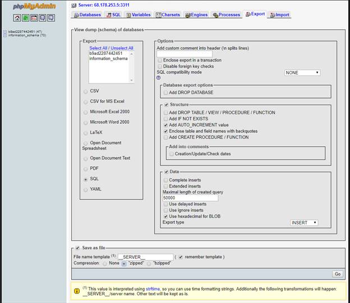Open the phpMyAdmin documentation icon
Screen dimensions: 350x303
(x=43, y=17)
